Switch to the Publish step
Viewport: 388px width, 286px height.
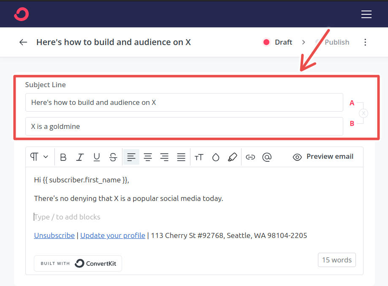[336, 42]
